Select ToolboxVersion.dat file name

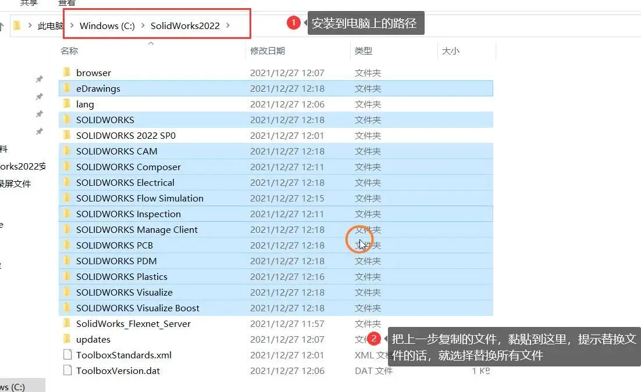(117, 371)
